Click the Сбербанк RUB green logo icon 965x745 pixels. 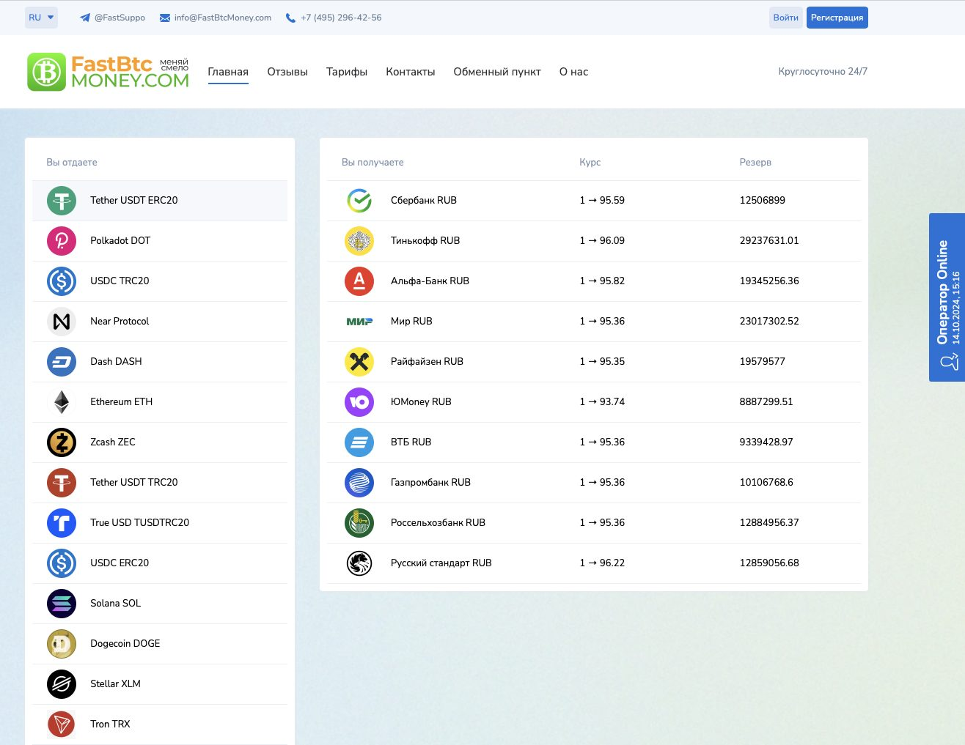click(359, 201)
